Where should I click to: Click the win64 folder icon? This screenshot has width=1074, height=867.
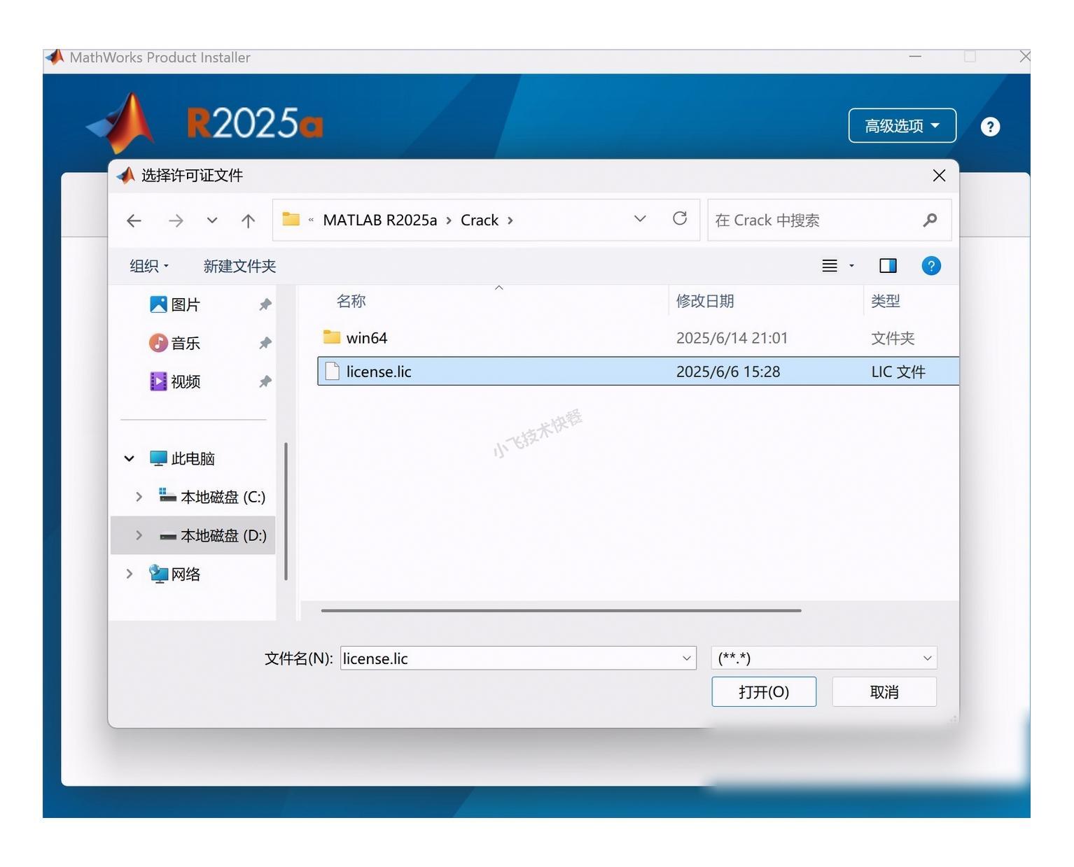click(x=332, y=337)
